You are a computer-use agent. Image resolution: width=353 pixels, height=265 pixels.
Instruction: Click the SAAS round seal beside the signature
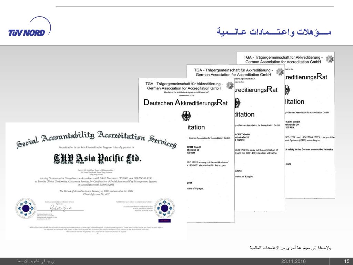point(26,208)
